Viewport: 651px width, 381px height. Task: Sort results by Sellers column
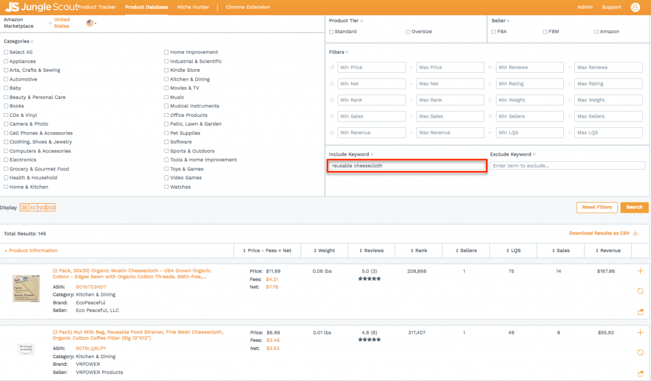point(466,250)
